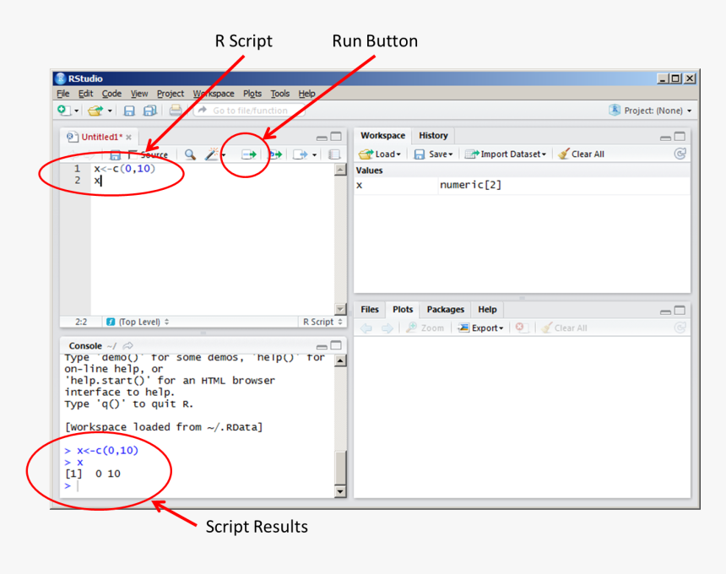Viewport: 726px width, 574px height.
Task: Minimize the Workspace pane
Action: [x=665, y=138]
